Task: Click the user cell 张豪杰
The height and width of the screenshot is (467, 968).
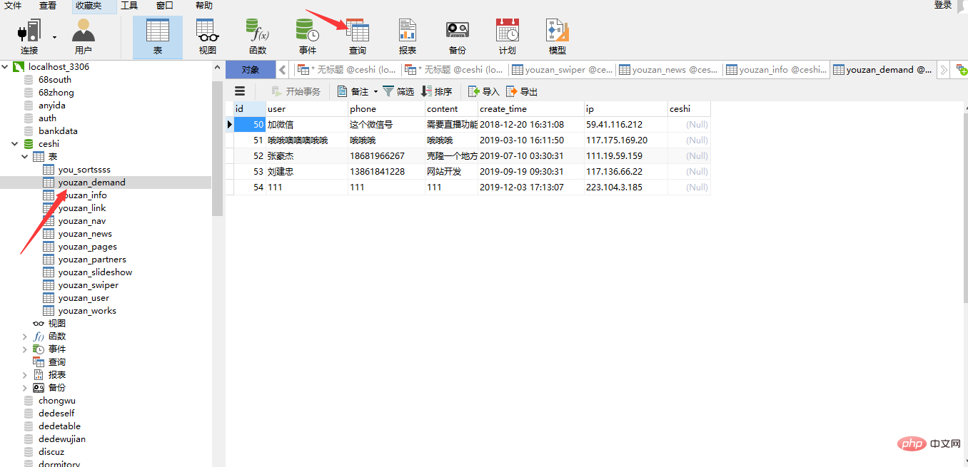Action: click(307, 156)
